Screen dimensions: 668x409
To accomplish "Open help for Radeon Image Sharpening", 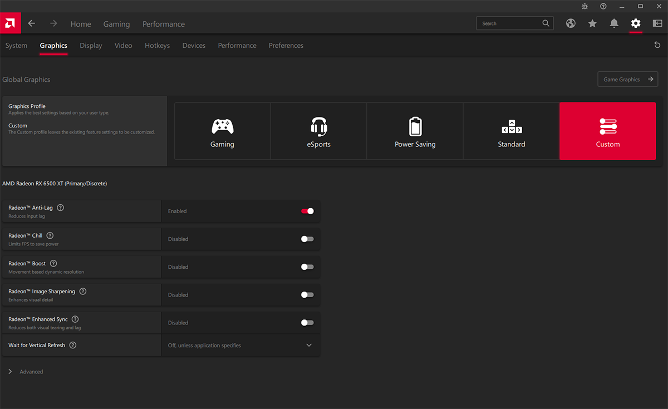I will pyautogui.click(x=83, y=291).
